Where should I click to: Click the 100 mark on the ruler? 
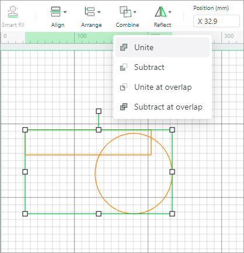coord(82,36)
